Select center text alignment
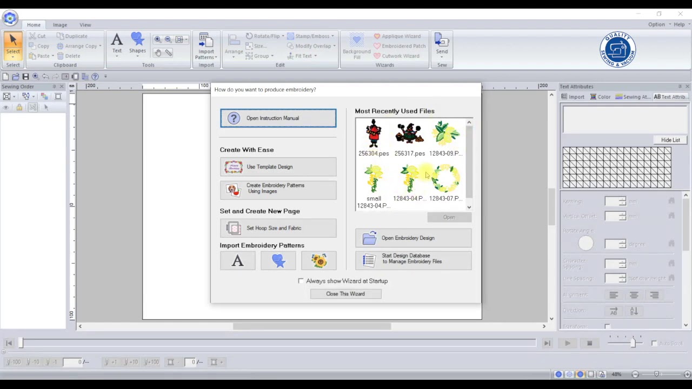 pyautogui.click(x=634, y=295)
